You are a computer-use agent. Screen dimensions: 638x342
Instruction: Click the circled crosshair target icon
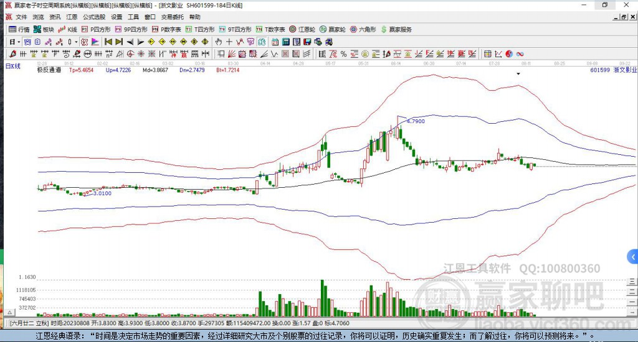point(130,54)
